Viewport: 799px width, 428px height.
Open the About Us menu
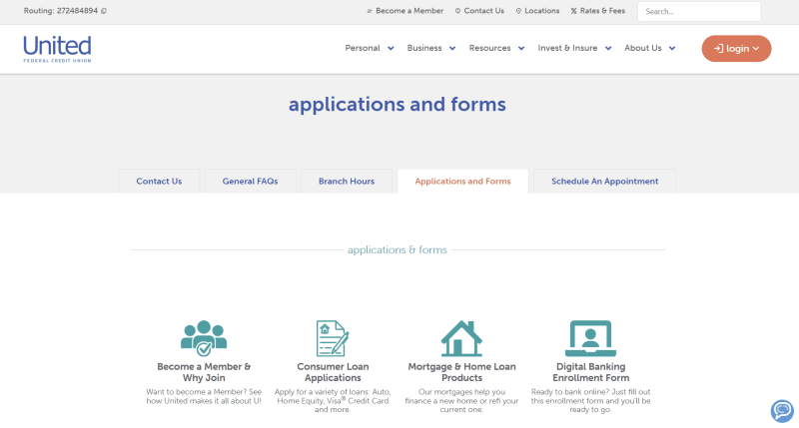643,48
